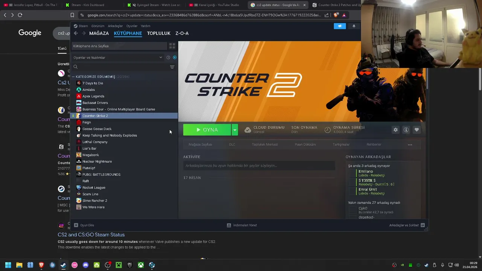This screenshot has height=271, width=482.
Task: Select Business Tour board game entry
Action: pos(119,109)
